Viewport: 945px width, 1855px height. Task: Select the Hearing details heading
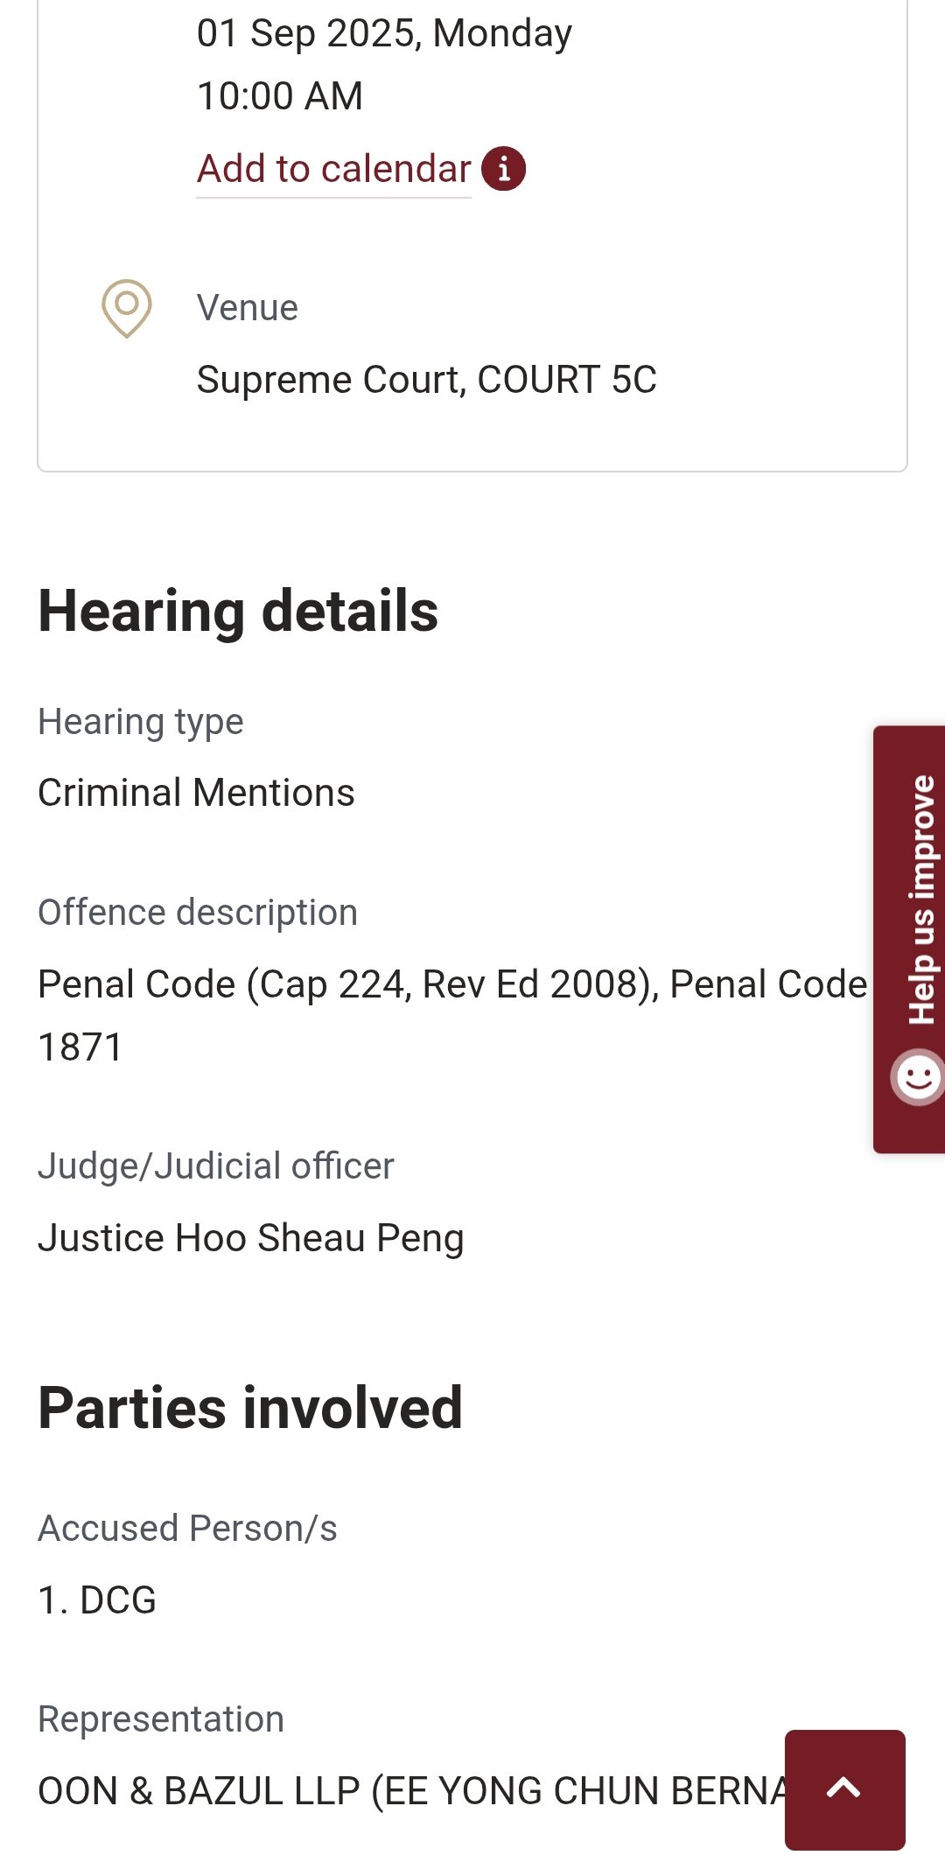[x=238, y=611]
